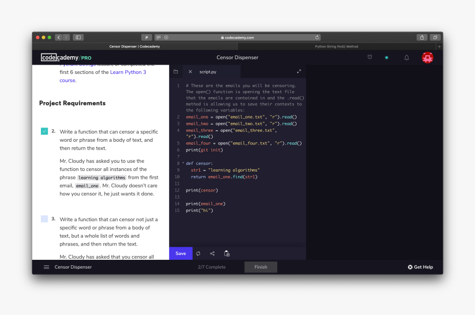The image size is (475, 315).
Task: Close the script.py editor tab
Action: coord(191,72)
